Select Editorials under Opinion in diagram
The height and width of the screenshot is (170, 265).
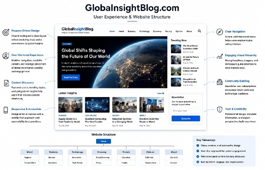(x=150, y=158)
